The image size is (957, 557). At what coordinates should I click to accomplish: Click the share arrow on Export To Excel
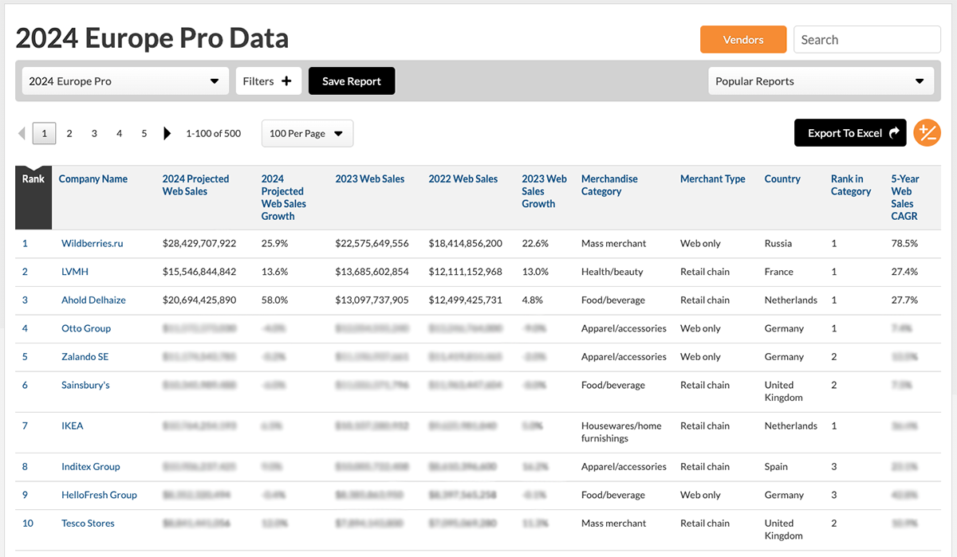point(894,133)
